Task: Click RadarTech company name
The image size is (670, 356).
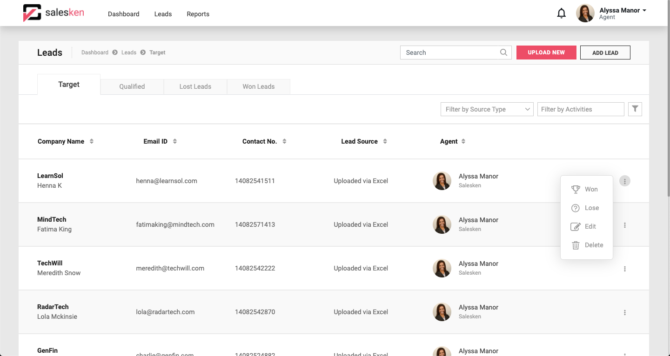Action: (x=53, y=307)
